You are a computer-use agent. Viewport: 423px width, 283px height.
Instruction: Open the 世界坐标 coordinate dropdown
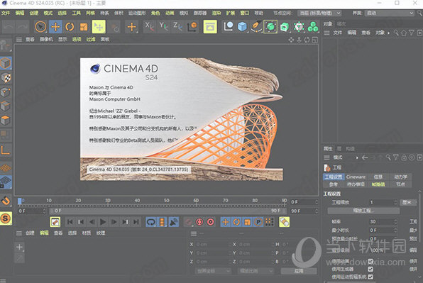coord(213,271)
